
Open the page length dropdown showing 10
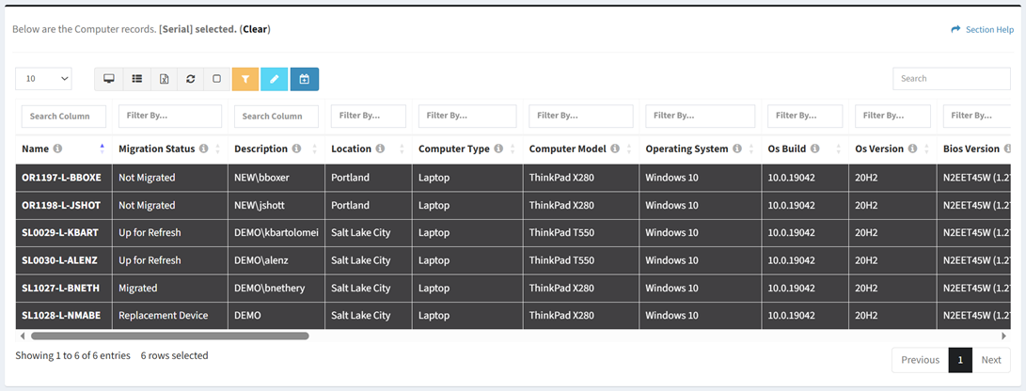[x=44, y=78]
